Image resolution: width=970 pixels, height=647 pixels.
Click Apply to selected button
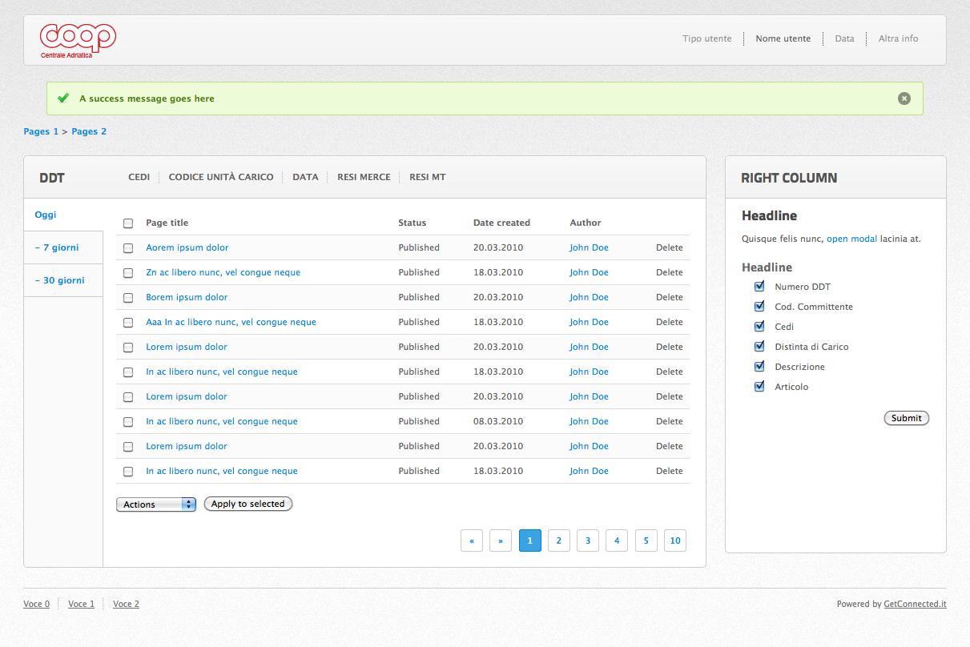tap(248, 504)
